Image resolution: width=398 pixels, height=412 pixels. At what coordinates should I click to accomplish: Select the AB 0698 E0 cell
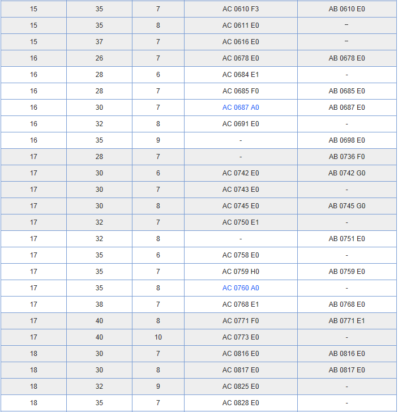click(x=346, y=140)
